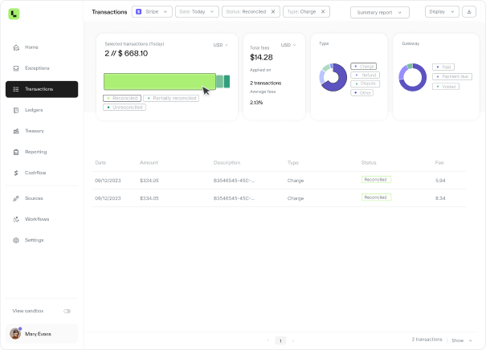486x350 pixels.
Task: Click the Partially reconciled legend label
Action: click(172, 98)
